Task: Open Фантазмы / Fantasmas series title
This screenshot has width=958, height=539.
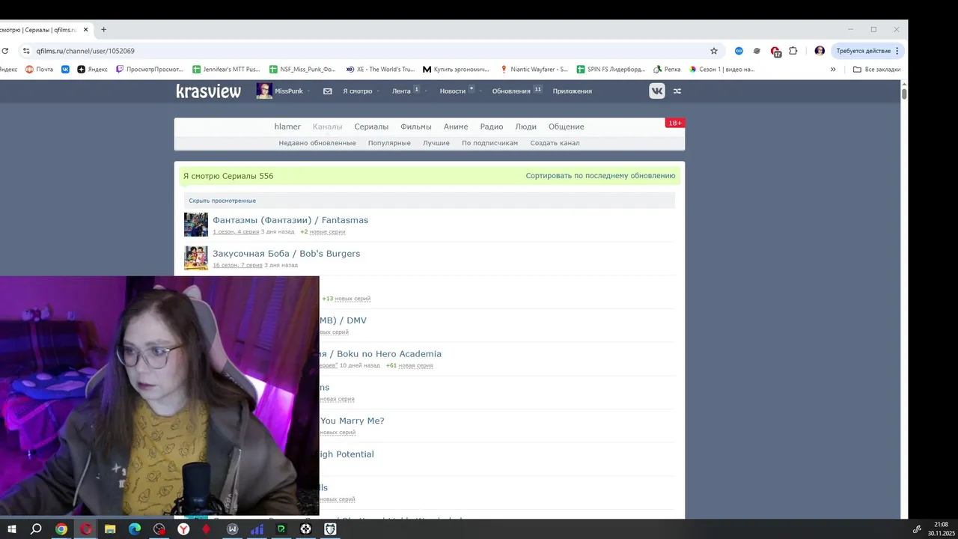Action: click(290, 220)
